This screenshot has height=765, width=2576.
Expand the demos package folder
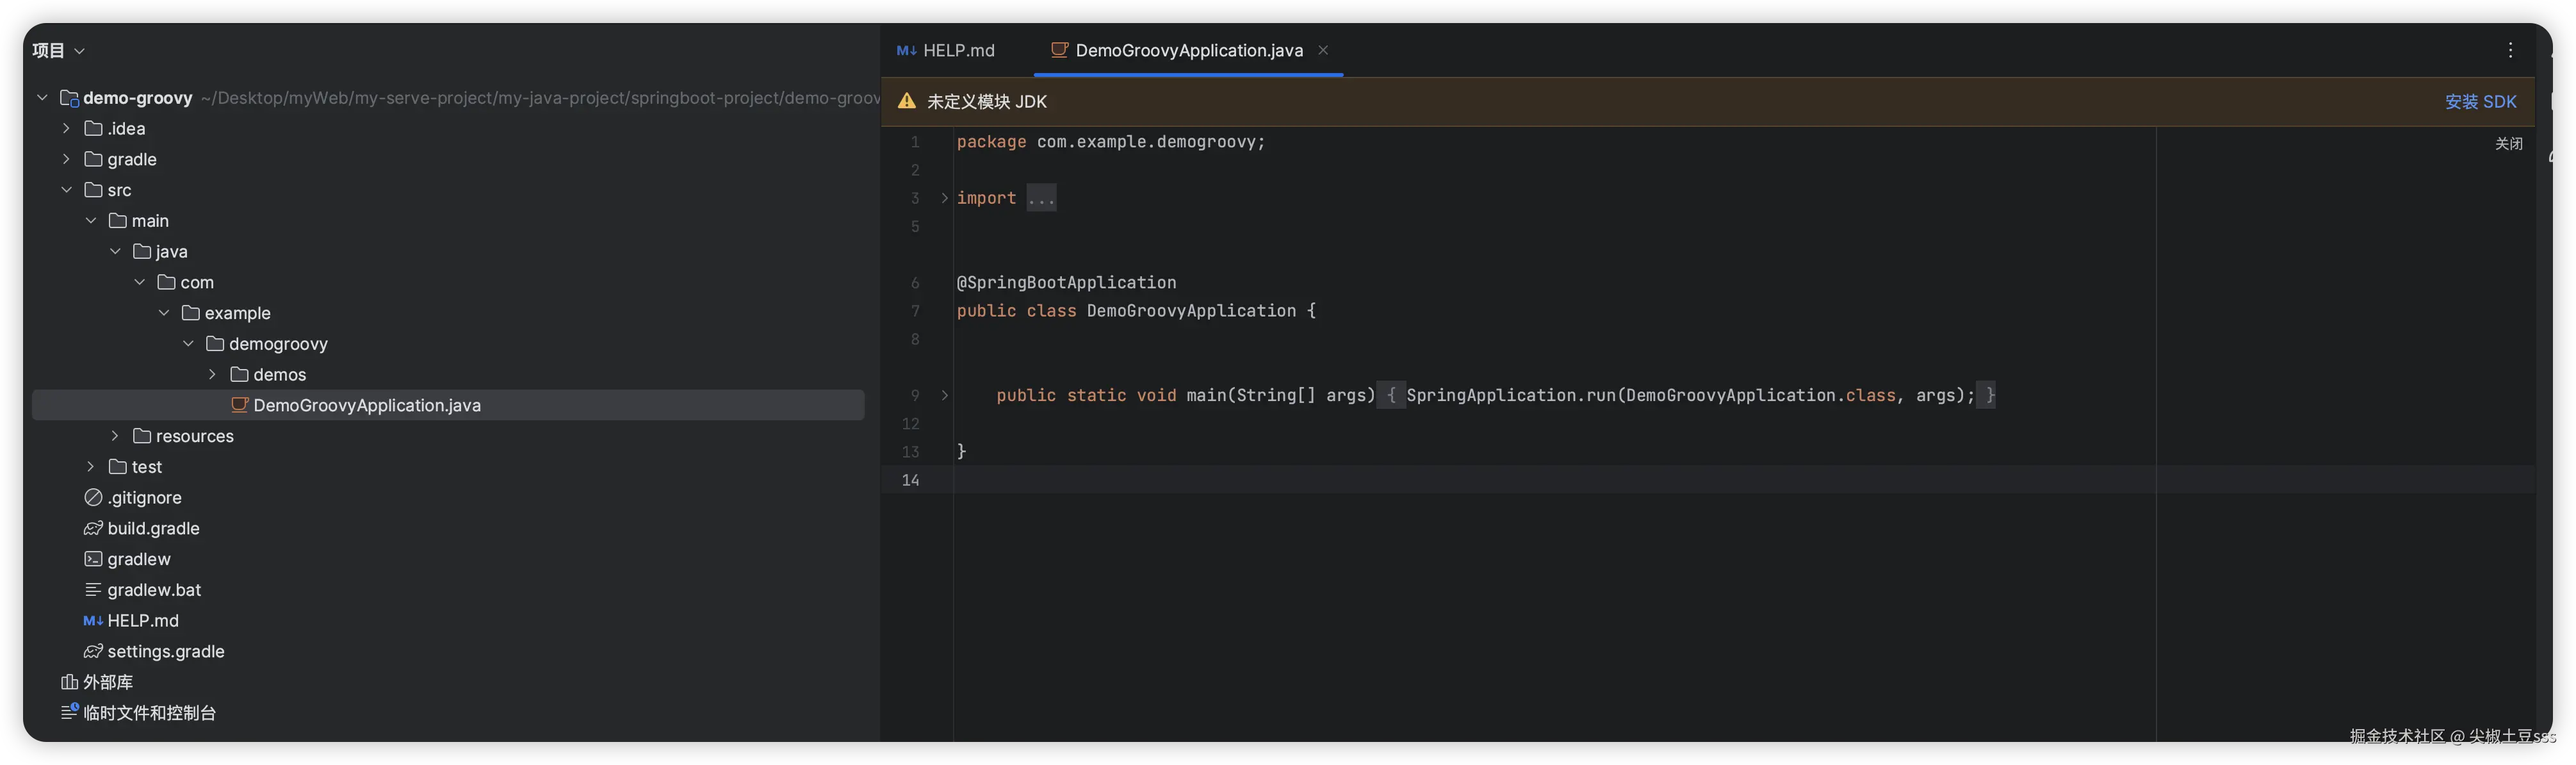pos(212,374)
